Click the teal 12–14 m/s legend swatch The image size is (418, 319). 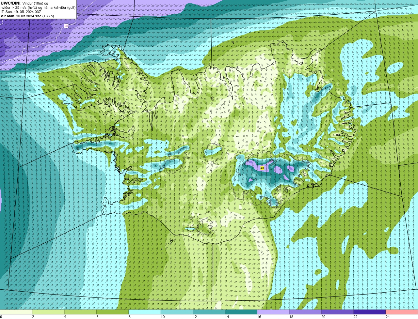209,312
